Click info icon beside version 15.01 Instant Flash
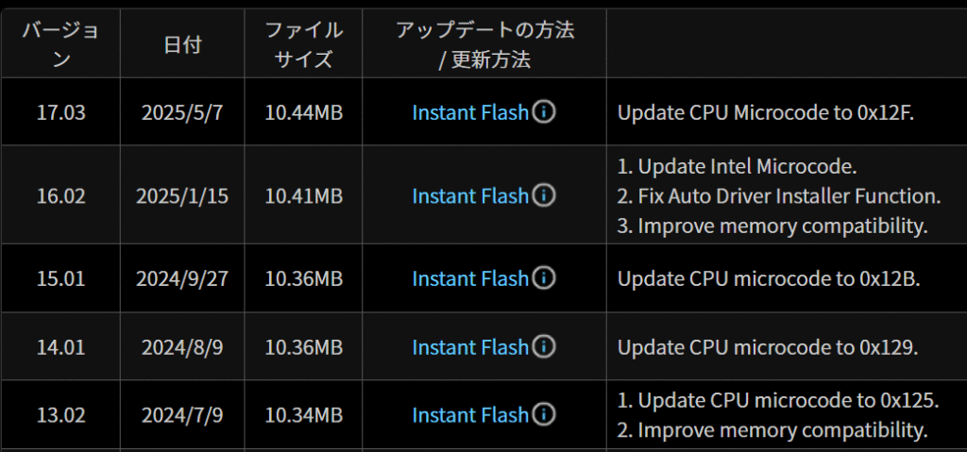Screen dimensions: 967x452 click(x=544, y=277)
